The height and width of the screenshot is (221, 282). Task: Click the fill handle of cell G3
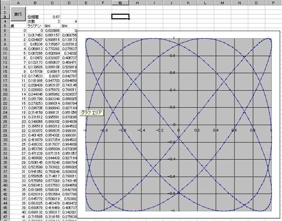tap(129, 19)
